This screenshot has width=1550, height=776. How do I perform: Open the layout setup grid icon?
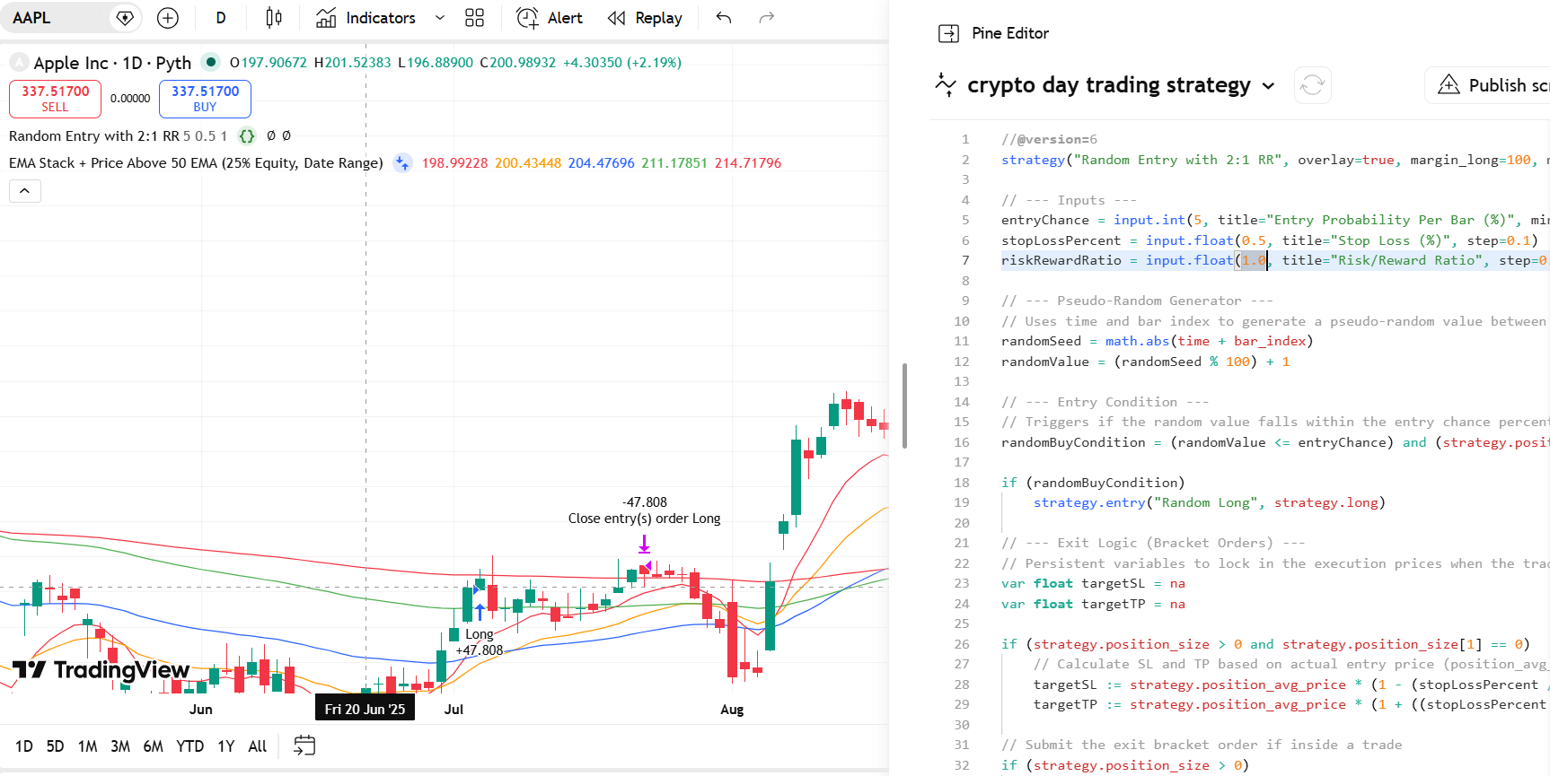[475, 18]
